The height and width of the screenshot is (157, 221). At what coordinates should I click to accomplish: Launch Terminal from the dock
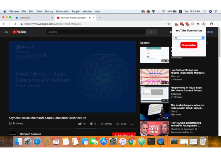[x=151, y=141]
